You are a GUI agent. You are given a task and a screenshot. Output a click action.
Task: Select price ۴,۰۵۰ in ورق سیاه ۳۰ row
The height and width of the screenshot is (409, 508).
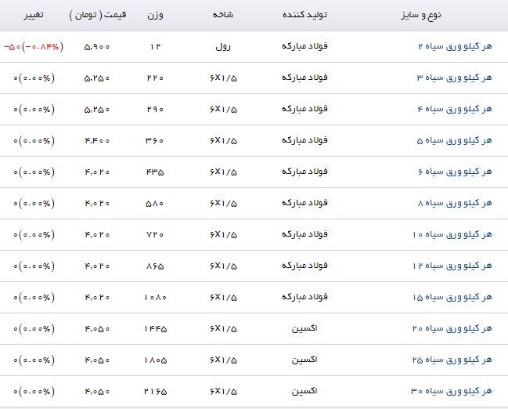(x=97, y=392)
